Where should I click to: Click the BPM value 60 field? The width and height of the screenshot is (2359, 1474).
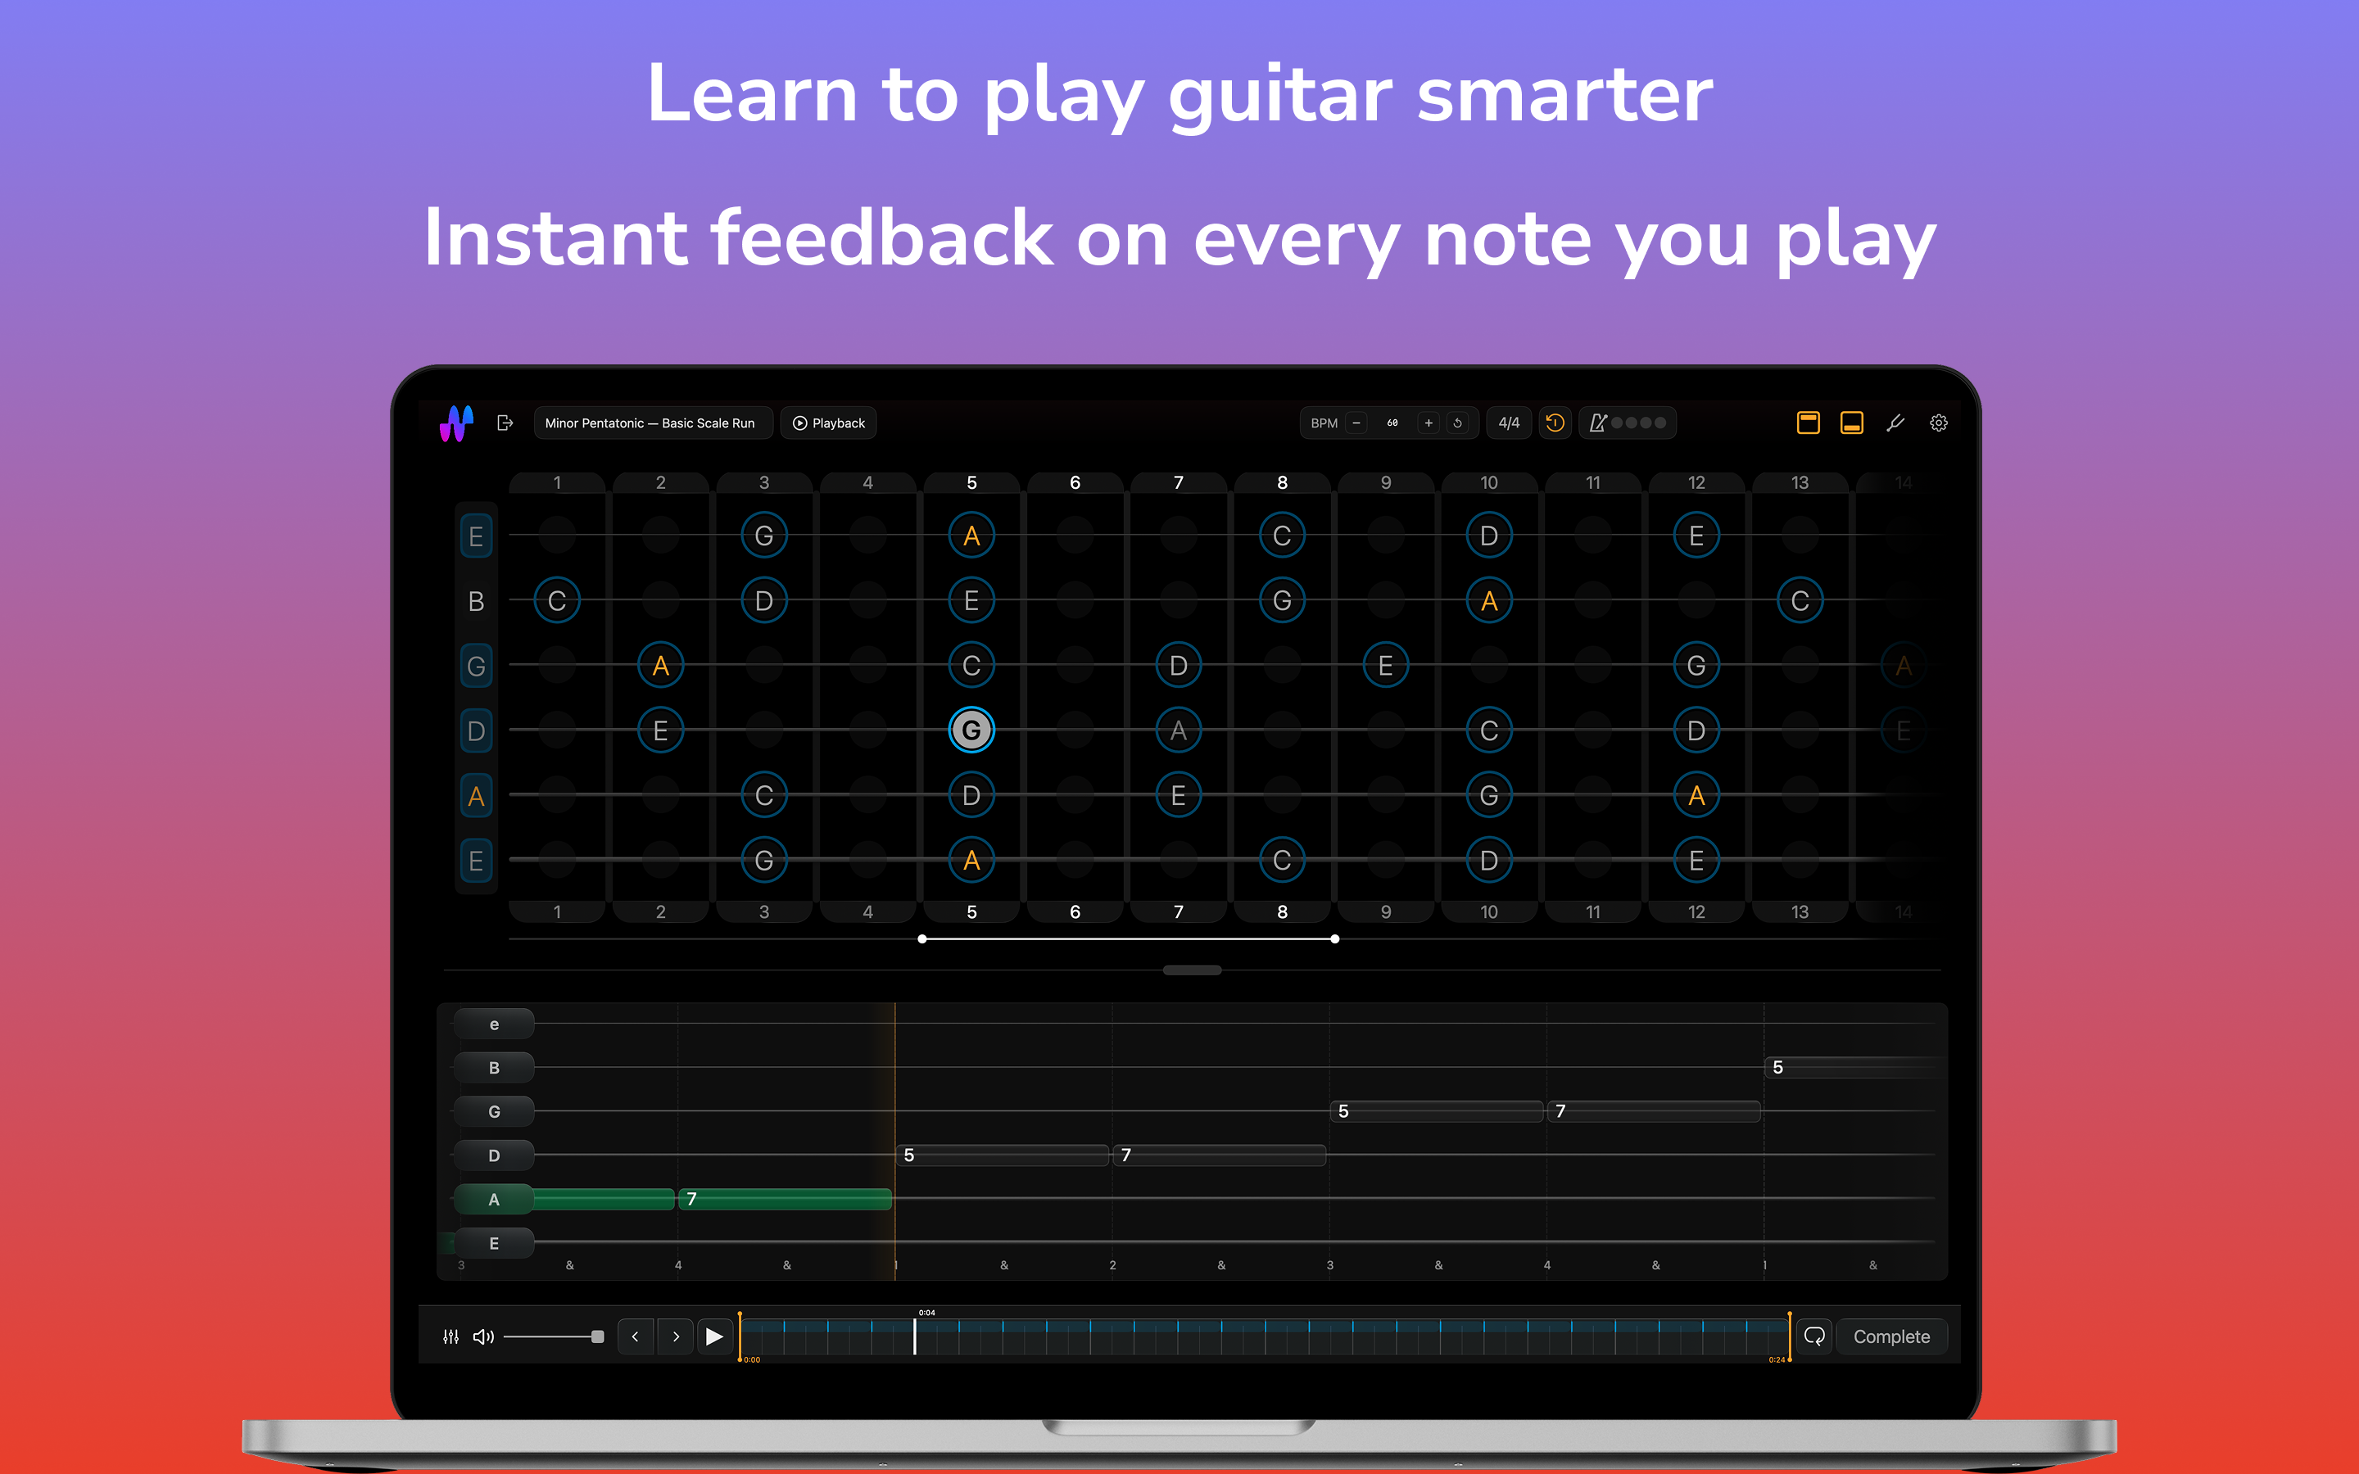pyautogui.click(x=1392, y=423)
